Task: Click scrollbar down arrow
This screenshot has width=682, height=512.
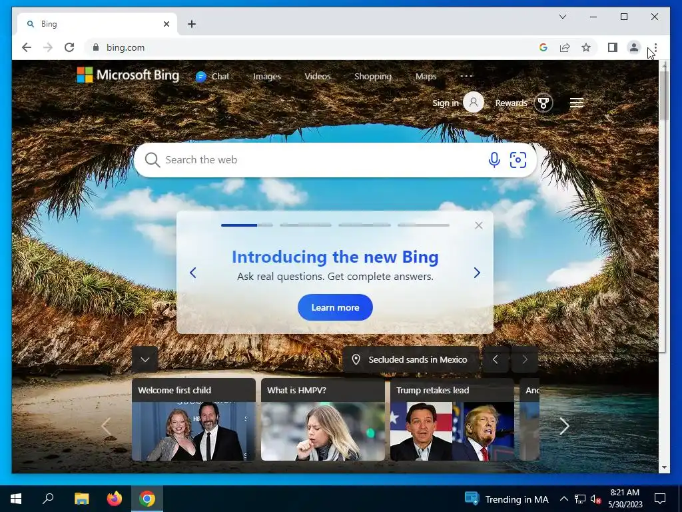Action: (664, 467)
